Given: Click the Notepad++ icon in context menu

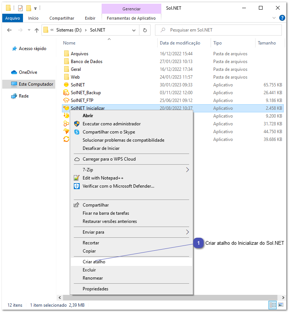Looking at the screenshot, I should (x=77, y=178).
